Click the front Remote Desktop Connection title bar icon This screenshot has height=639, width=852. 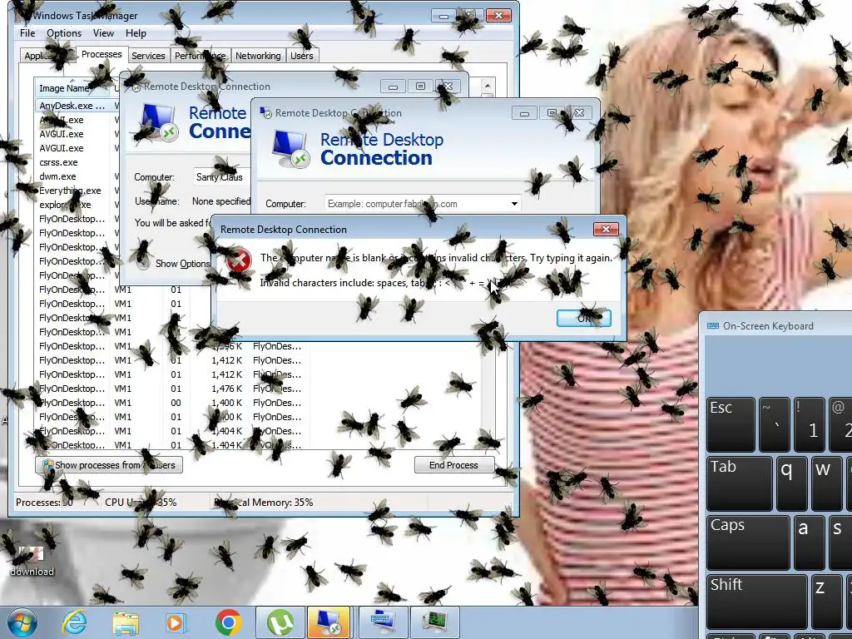pos(266,113)
